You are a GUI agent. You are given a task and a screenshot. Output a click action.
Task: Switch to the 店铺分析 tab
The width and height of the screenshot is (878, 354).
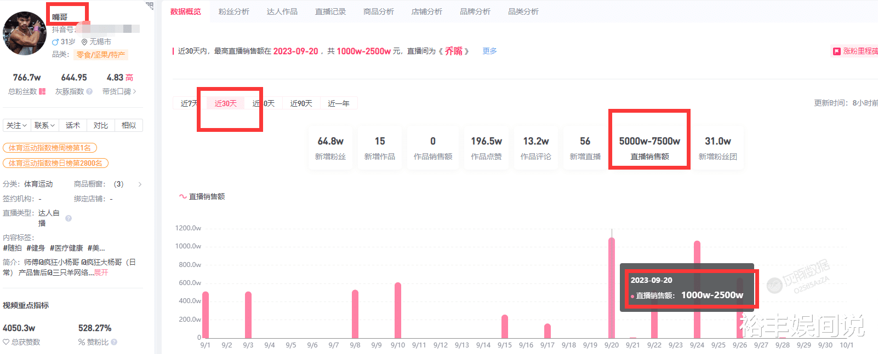427,11
